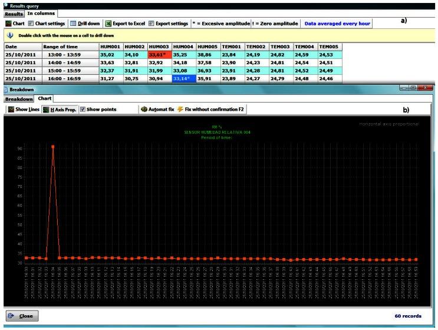Image resolution: width=438 pixels, height=330 pixels.
Task: Open Export settings
Action: coord(167,23)
